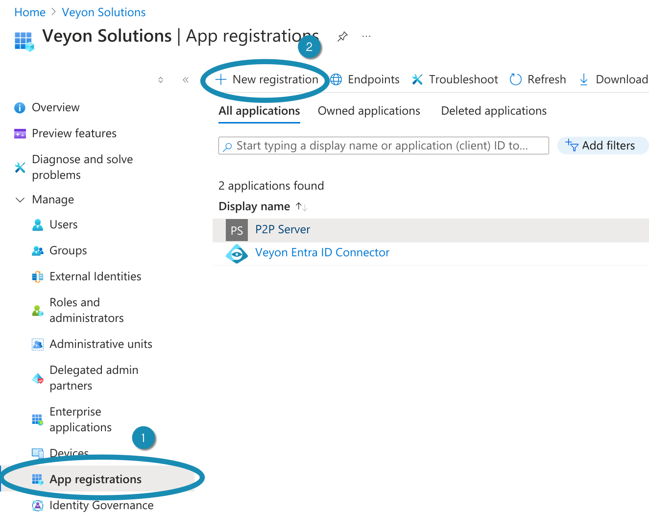This screenshot has width=649, height=516.
Task: Collapse the Manage section
Action: click(20, 200)
